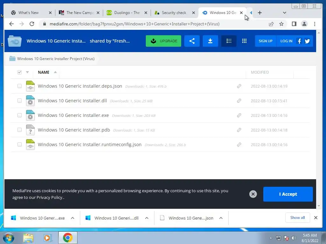Click the Windows Start orb
The image size is (326, 244).
[8, 238]
